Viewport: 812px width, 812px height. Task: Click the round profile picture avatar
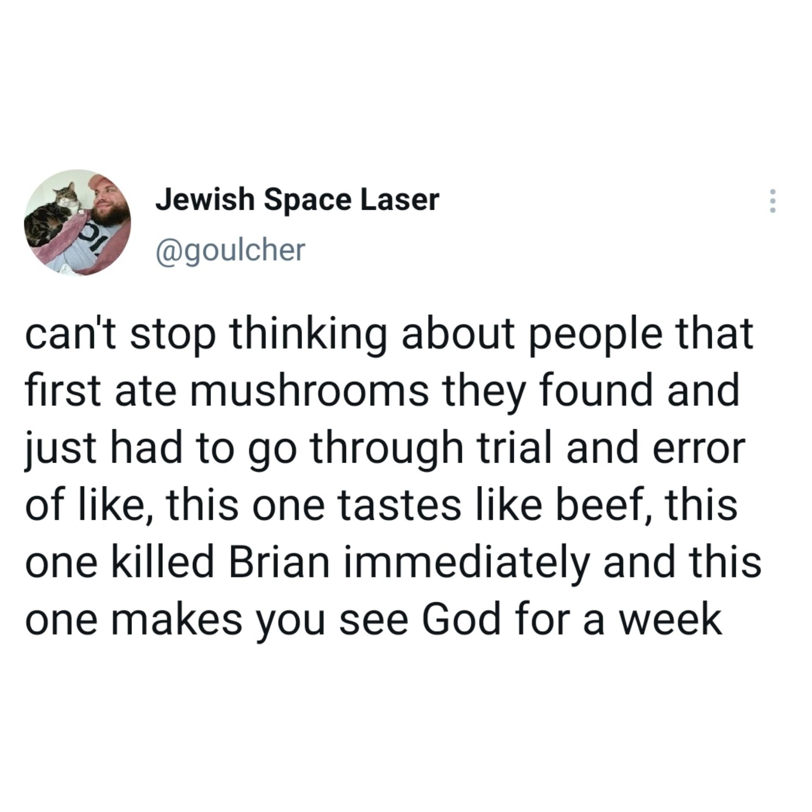(x=77, y=223)
